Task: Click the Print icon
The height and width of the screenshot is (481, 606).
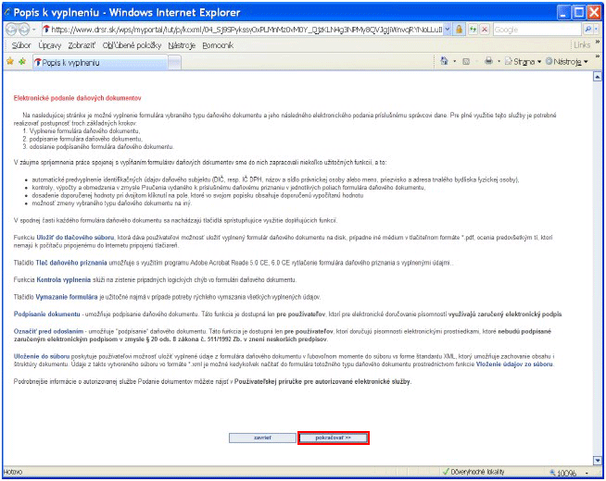Action: click(488, 61)
